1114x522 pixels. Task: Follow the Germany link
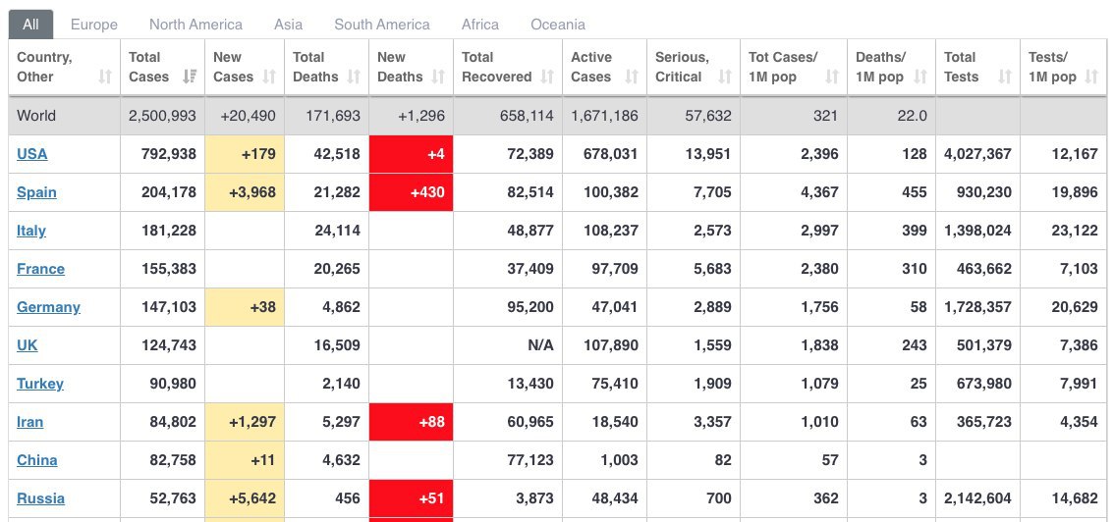coord(48,307)
